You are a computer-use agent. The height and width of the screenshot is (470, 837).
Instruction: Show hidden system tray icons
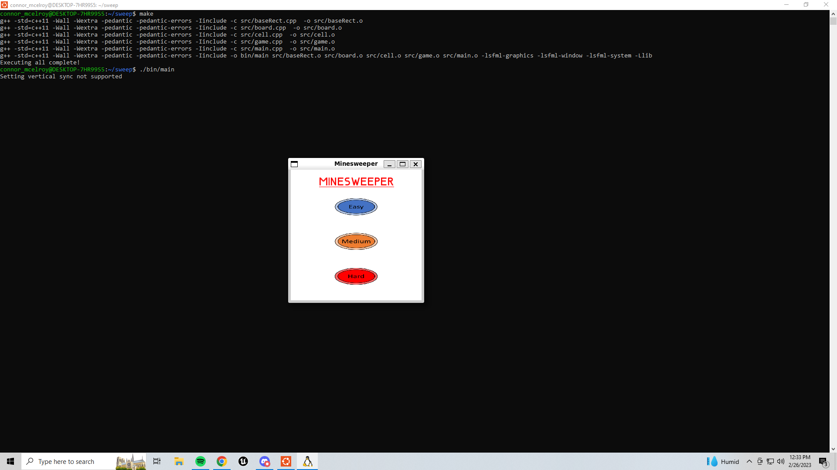coord(749,461)
